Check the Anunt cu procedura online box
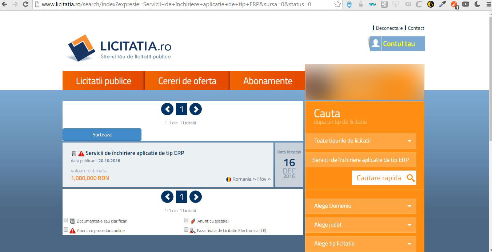Screen dimensions: 492x252 pos(66,230)
